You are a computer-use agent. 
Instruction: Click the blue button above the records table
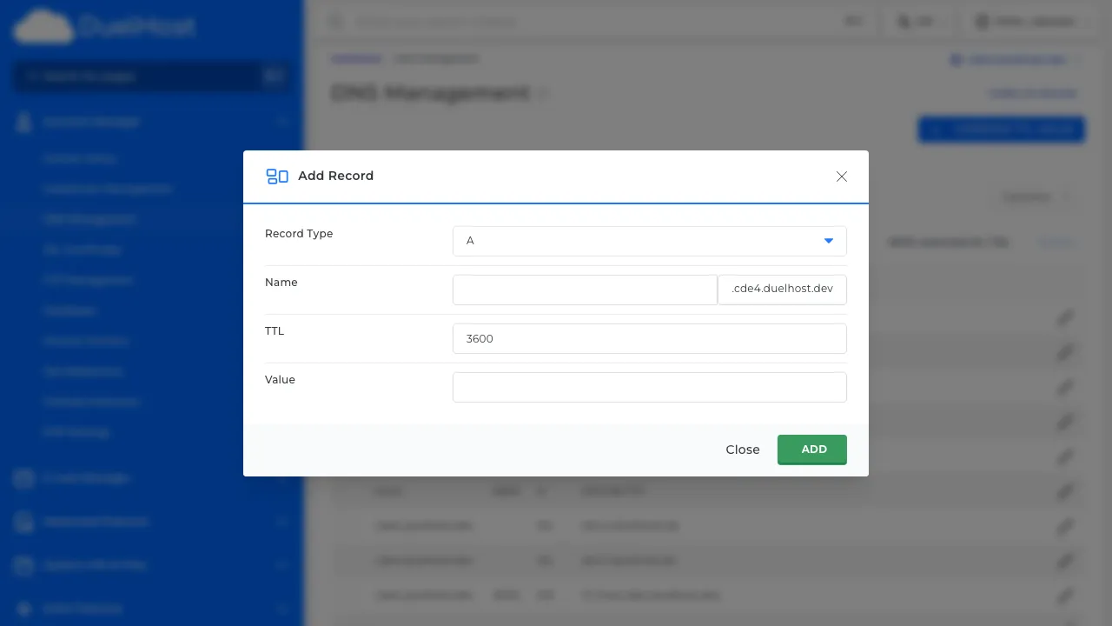(1001, 130)
